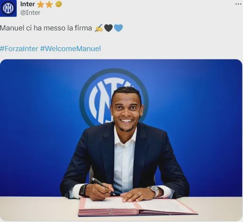The height and width of the screenshot is (222, 243).
Task: Click the silver wristwatch in the photo
Action: tap(155, 191)
